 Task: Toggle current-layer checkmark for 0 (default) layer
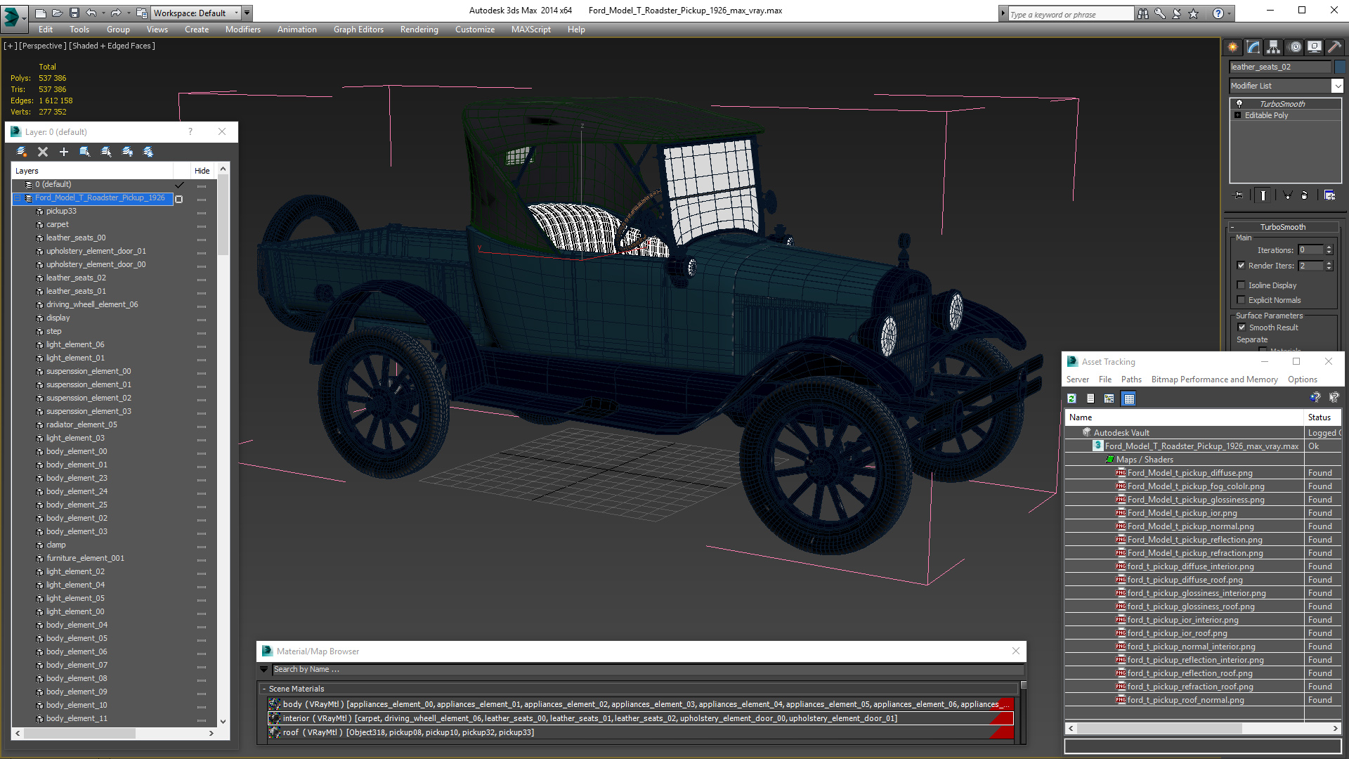coord(179,185)
